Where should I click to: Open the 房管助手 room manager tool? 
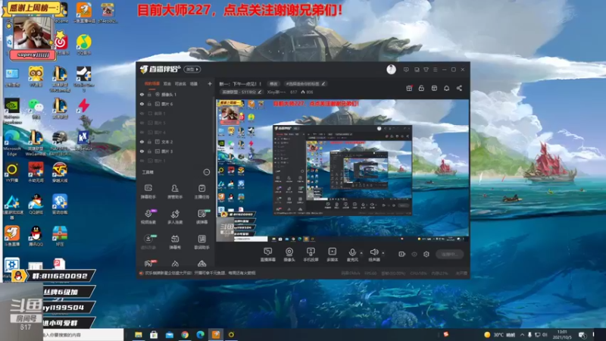[175, 192]
